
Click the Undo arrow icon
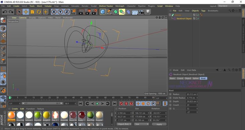click(x=5, y=12)
